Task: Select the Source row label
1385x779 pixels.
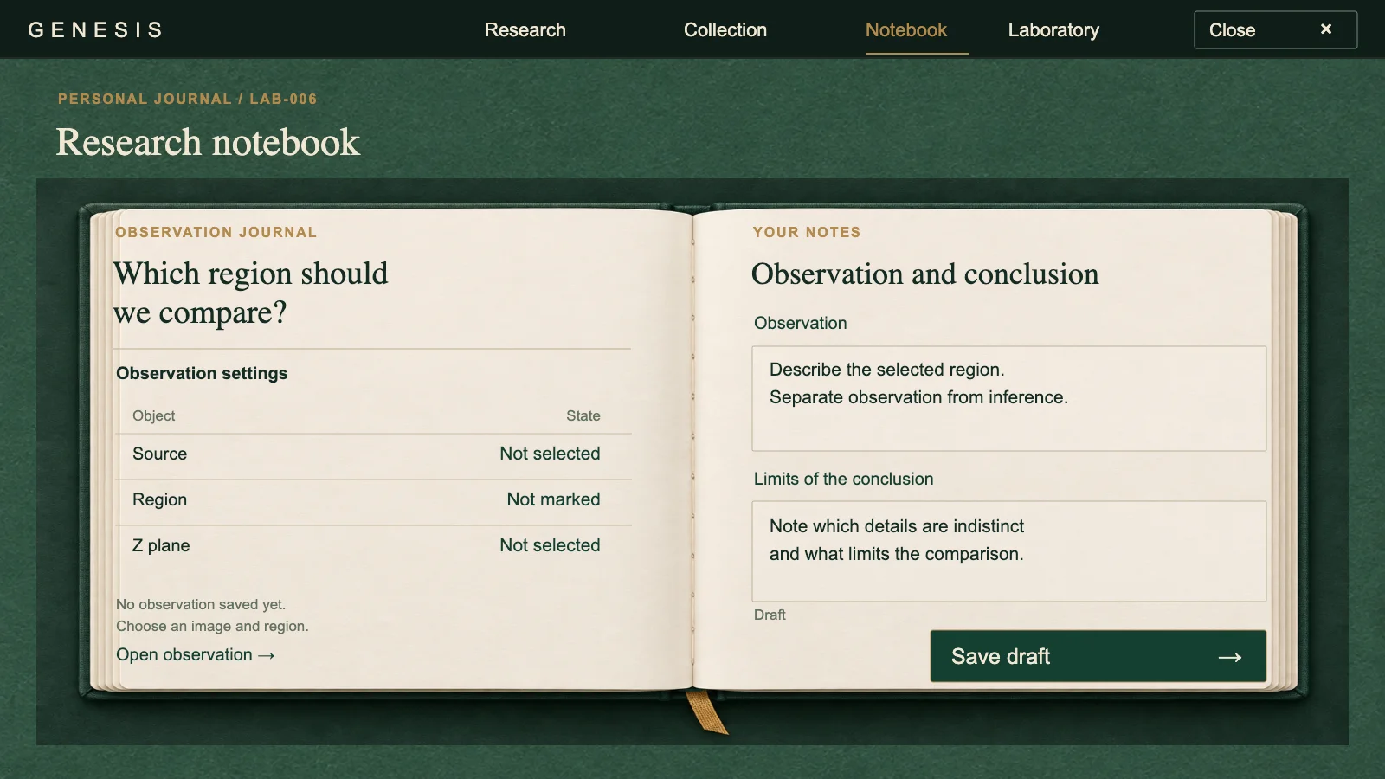Action: click(x=159, y=454)
